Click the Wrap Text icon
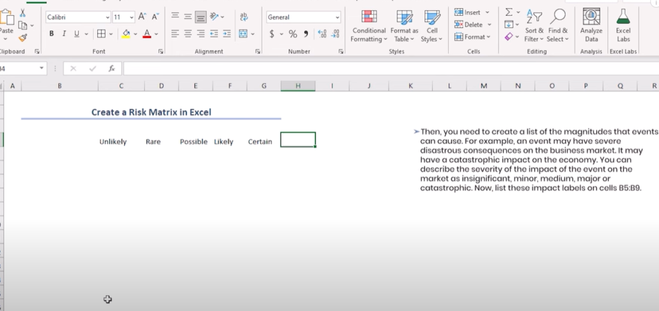 (x=244, y=17)
